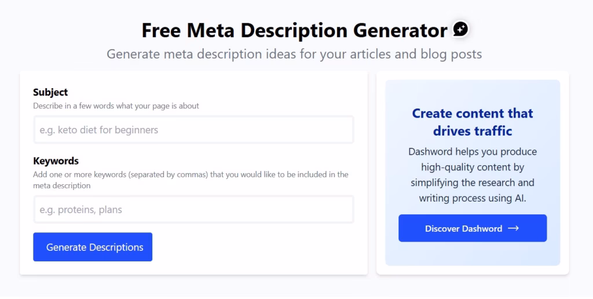Click the 'e.g. proteins, plans' placeholder
This screenshot has height=299, width=593.
tap(81, 210)
